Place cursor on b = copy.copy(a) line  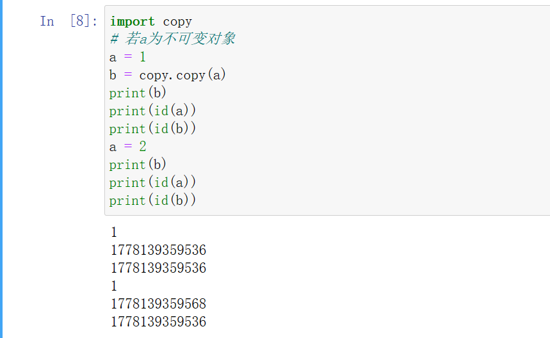click(x=168, y=75)
